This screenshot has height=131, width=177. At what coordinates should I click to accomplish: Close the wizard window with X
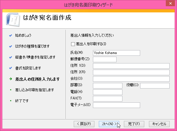click(170, 5)
